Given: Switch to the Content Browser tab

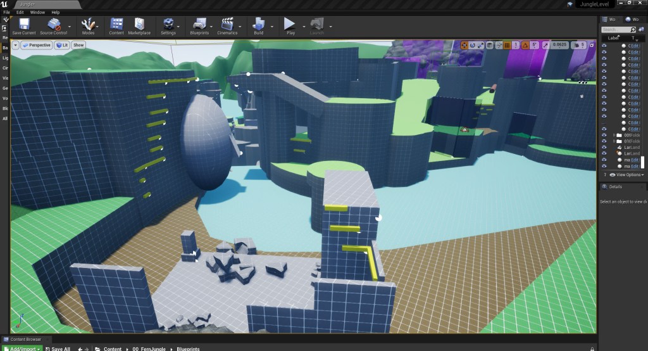Looking at the screenshot, I should click(x=25, y=340).
